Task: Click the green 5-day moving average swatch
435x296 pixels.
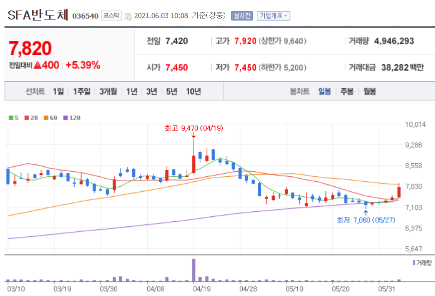Action: point(11,118)
